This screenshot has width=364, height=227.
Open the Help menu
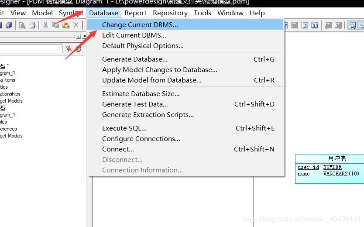(x=257, y=13)
